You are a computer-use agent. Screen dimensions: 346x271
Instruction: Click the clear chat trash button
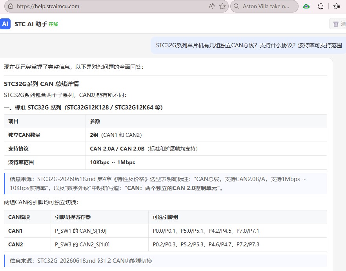339,24
